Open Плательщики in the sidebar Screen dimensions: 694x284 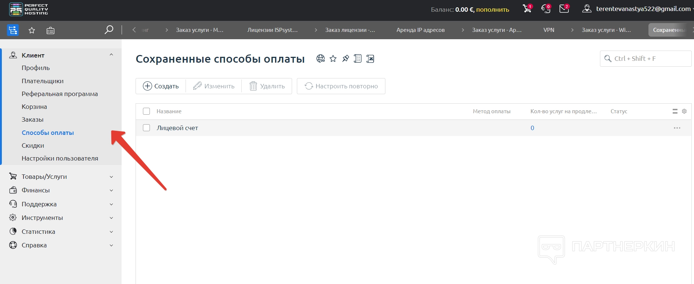[x=43, y=81]
